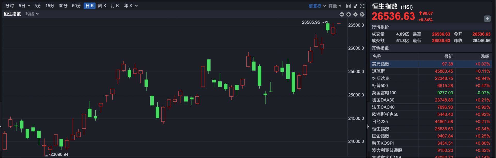
Task: Expand the 均线 moving average dropdown
Action: point(32,14)
